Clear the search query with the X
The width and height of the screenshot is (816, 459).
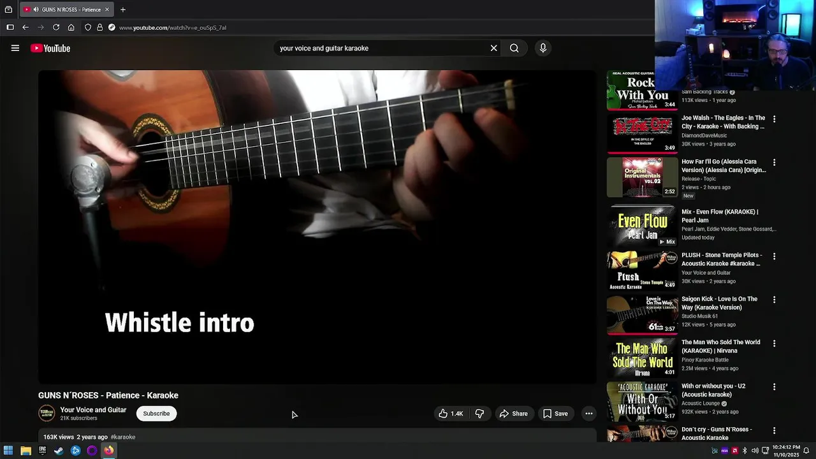(493, 48)
